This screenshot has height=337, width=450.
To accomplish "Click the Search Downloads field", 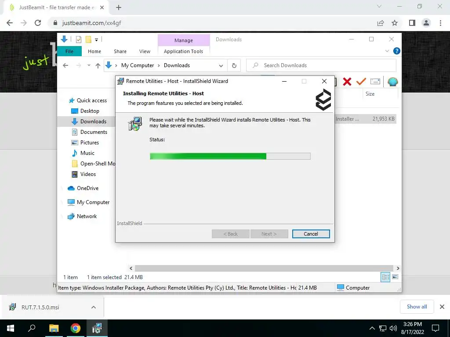I will [x=321, y=65].
